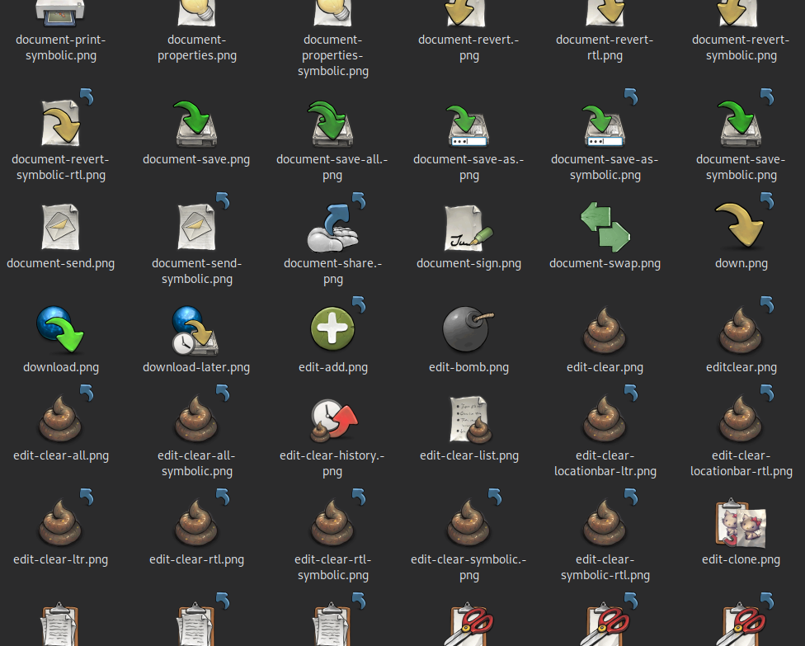Click the edit-clear-list.png document icon
805x646 pixels.
[468, 418]
